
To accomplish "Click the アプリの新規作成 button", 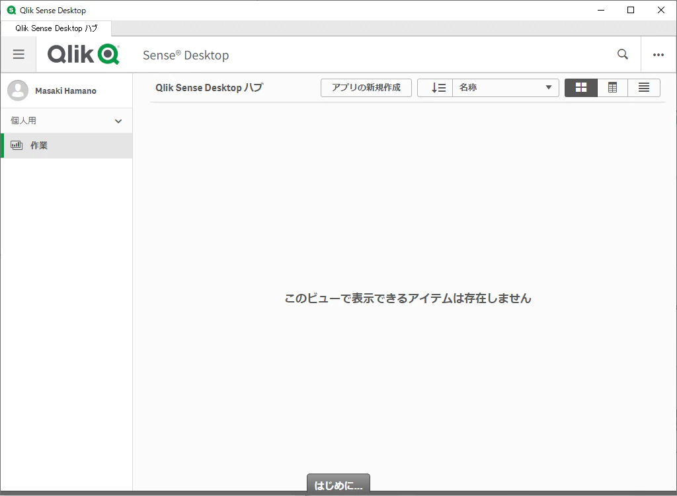I will pos(366,88).
